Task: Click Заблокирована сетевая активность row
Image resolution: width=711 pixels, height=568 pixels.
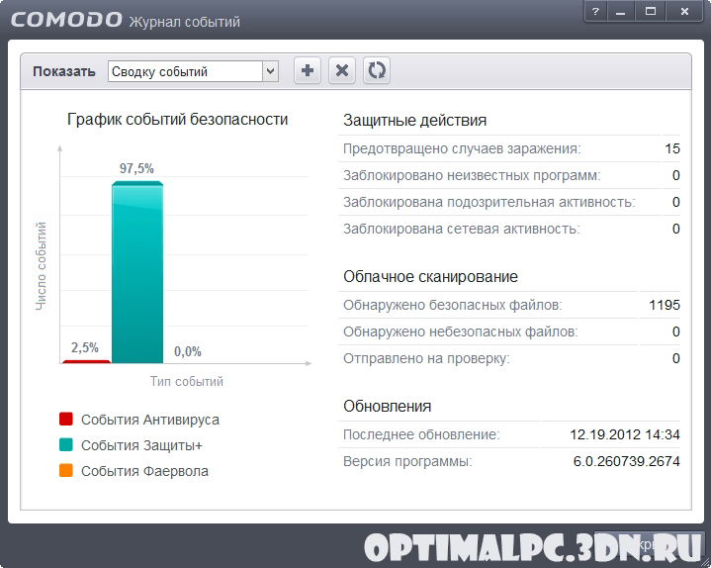Action: tap(509, 229)
